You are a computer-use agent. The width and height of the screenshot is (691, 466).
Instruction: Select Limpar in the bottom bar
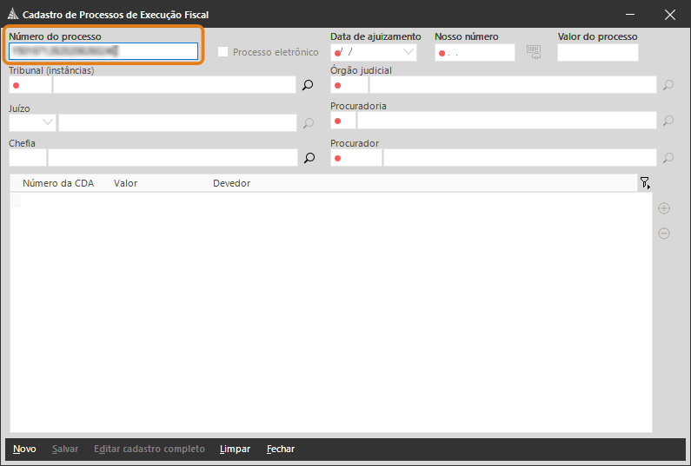click(x=235, y=449)
